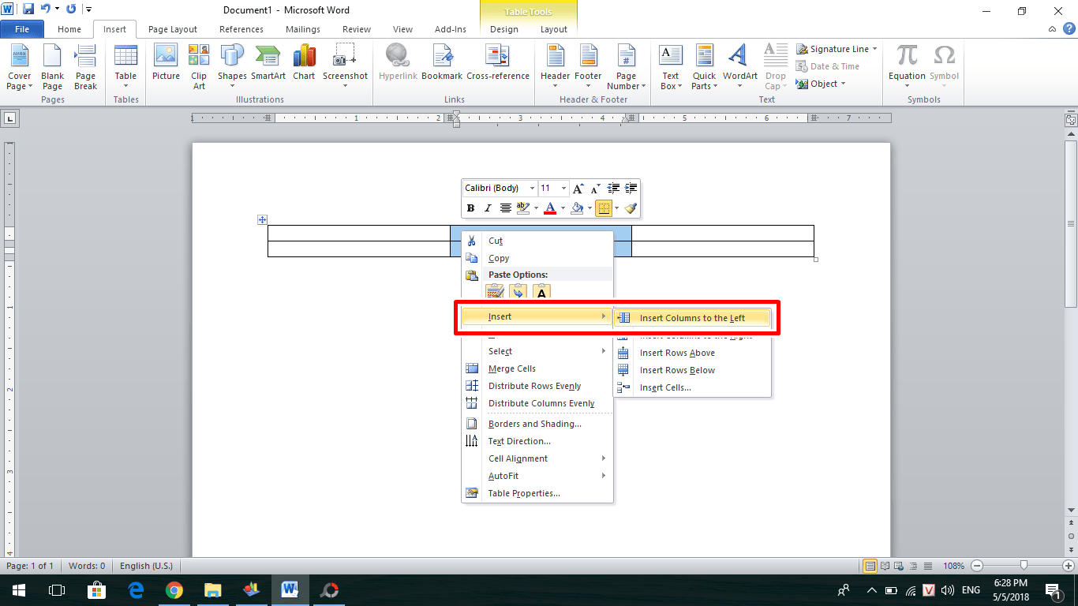Select the Format Painter in mini toolbar
Viewport: 1078px width, 606px height.
pos(630,208)
